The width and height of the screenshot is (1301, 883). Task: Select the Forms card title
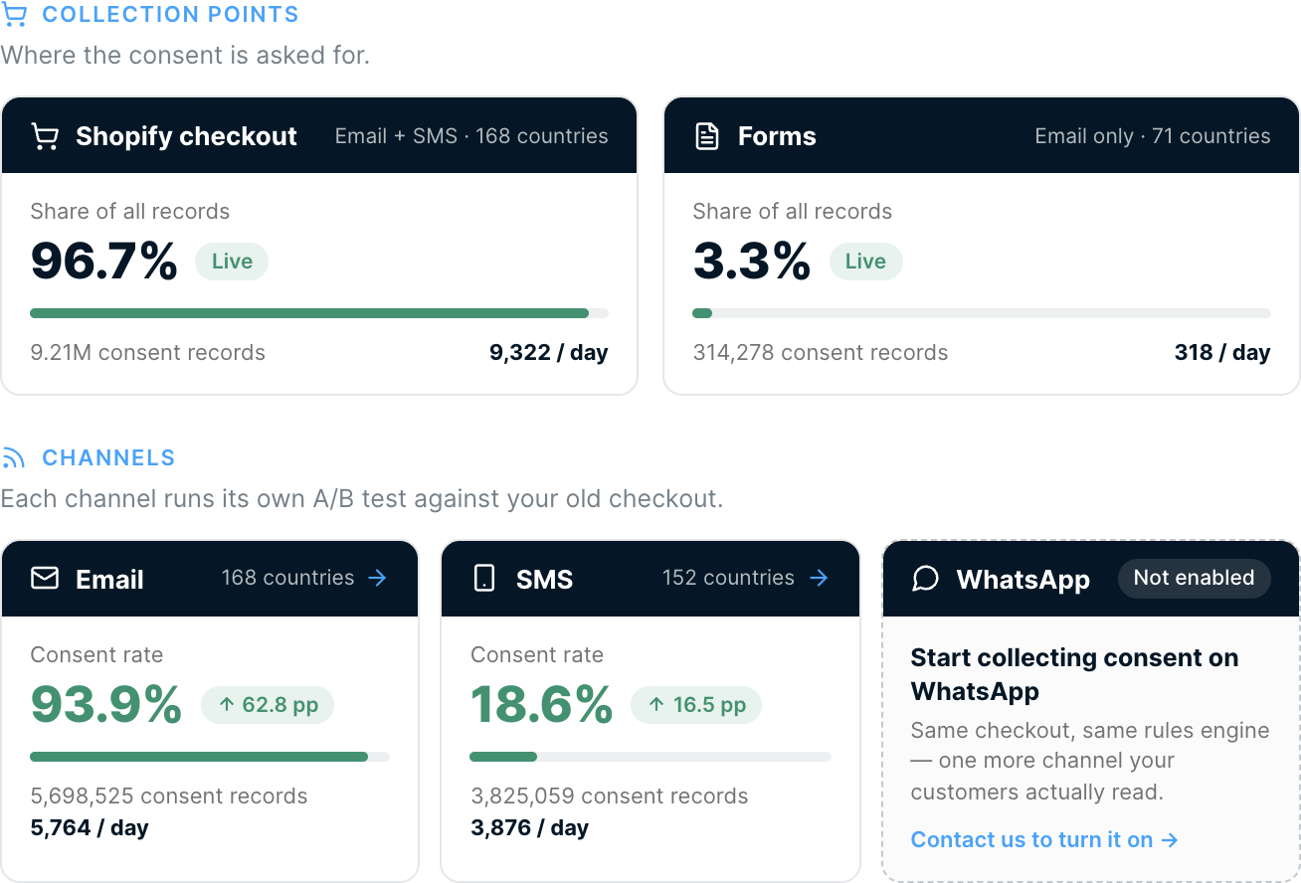click(x=777, y=136)
